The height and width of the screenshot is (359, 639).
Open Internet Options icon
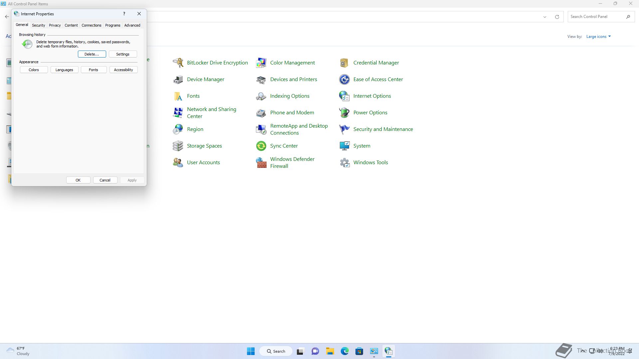pos(344,96)
